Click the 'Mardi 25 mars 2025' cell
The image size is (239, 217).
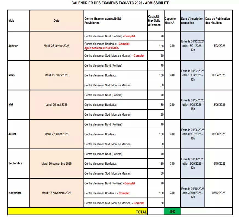point(56,75)
